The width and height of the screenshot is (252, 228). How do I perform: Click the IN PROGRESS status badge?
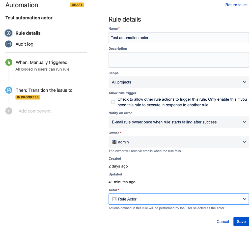(x=28, y=97)
